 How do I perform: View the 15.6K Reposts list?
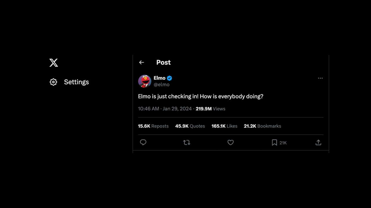[153, 126]
